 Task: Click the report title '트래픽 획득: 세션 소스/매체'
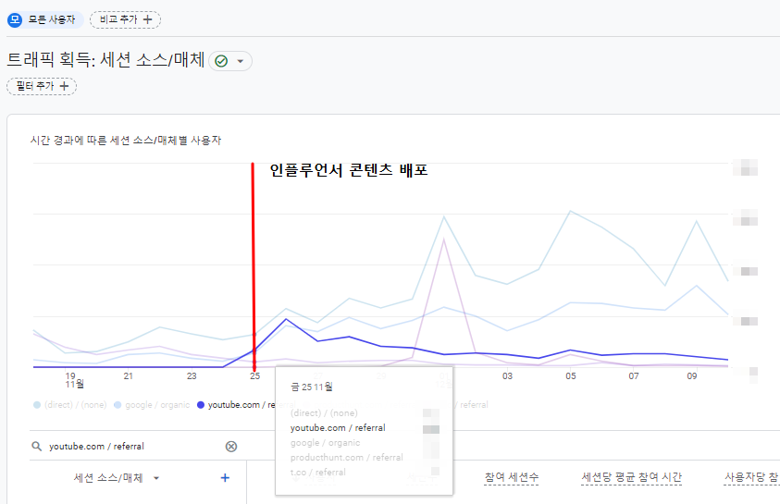click(105, 60)
